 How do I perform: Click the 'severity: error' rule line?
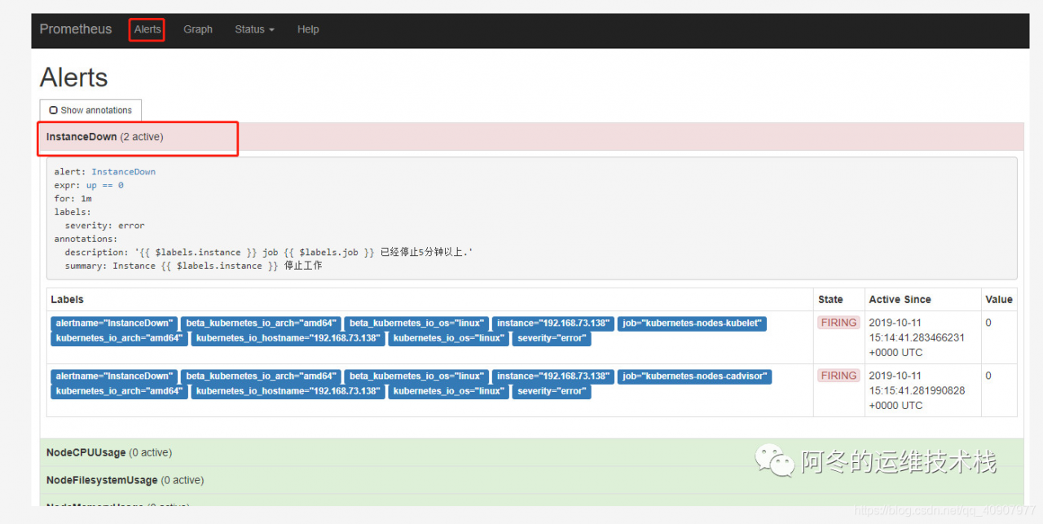point(104,226)
